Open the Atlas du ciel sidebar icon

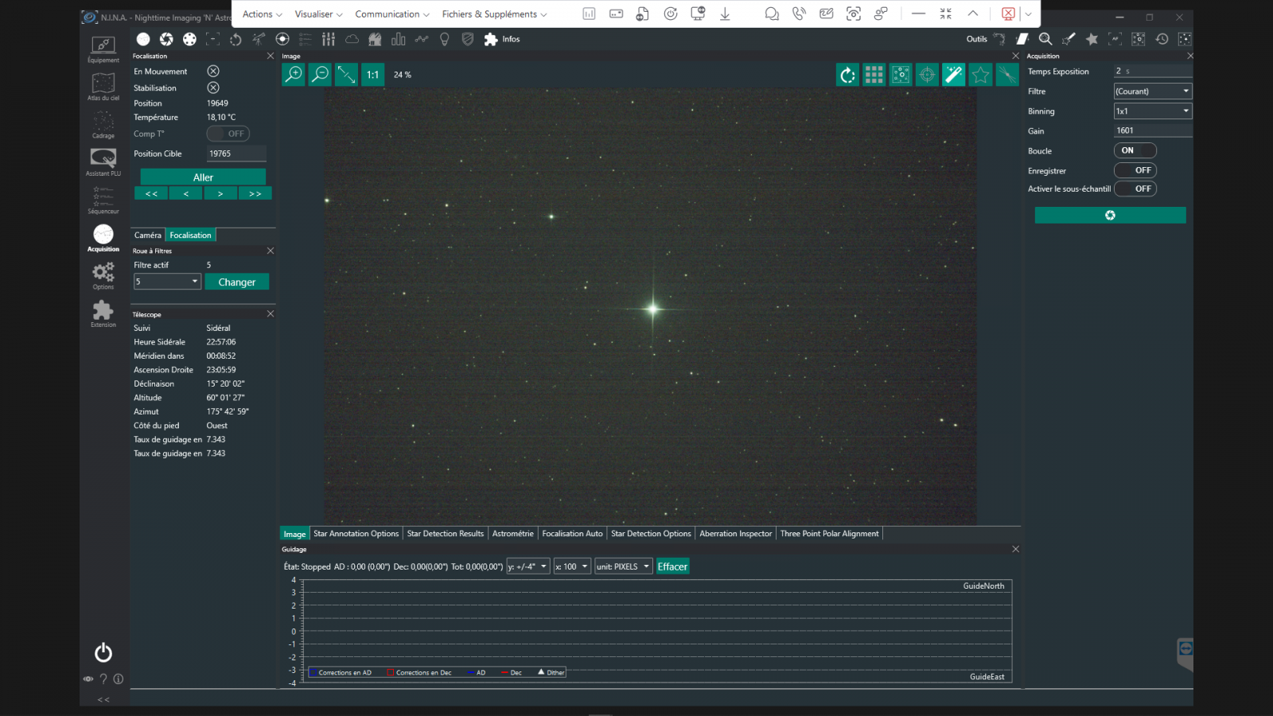[x=103, y=86]
